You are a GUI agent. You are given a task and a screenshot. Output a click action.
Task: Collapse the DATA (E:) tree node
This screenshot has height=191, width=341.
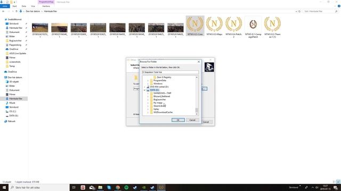coord(144,90)
